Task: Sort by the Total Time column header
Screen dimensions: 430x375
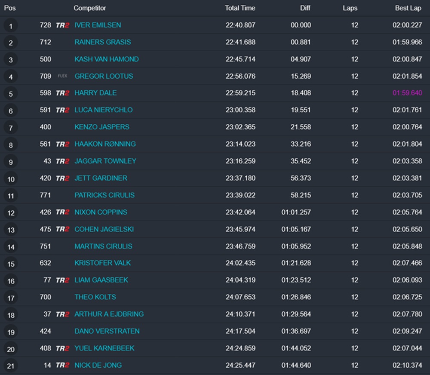Action: (x=240, y=8)
